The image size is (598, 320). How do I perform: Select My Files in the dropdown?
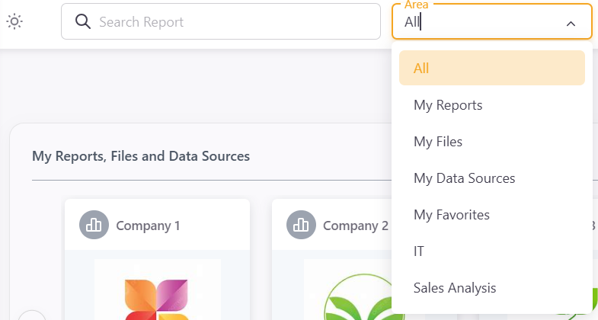coord(438,142)
